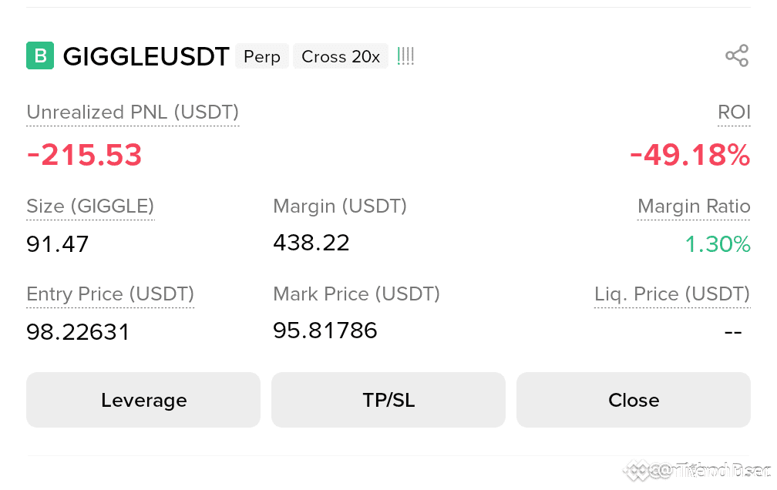Click the 438.22 margin value
The width and height of the screenshot is (777, 490).
[x=311, y=243]
